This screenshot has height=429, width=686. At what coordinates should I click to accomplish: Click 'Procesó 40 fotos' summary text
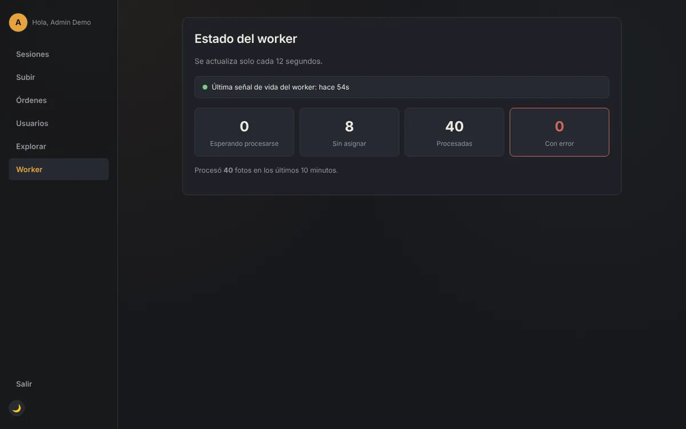tap(266, 170)
